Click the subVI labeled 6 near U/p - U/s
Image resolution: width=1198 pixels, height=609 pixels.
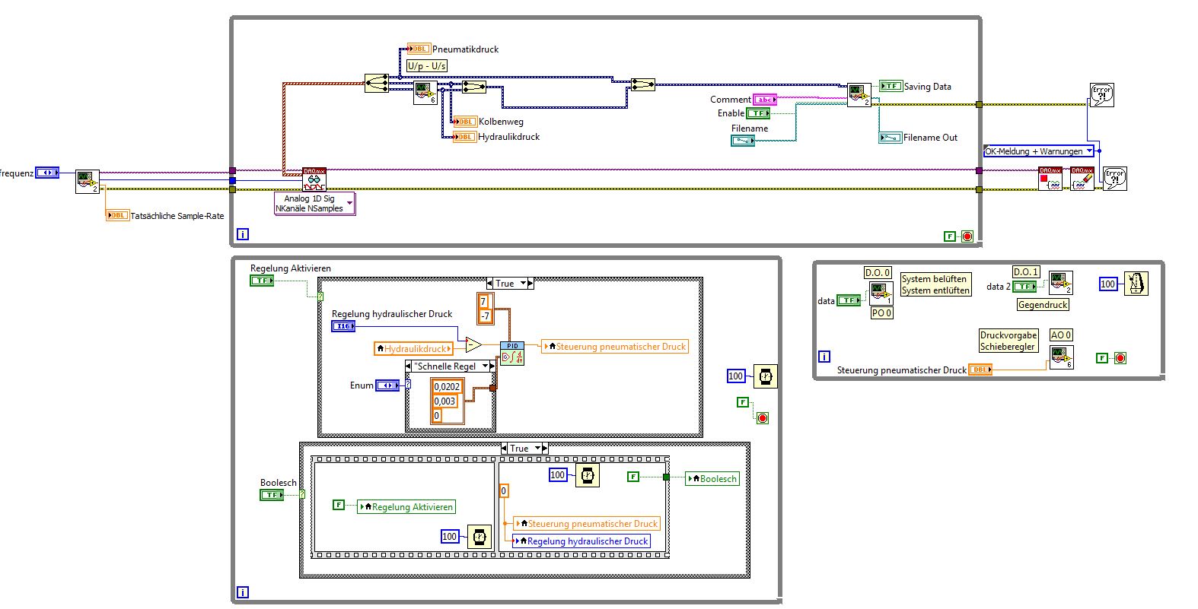pos(425,93)
